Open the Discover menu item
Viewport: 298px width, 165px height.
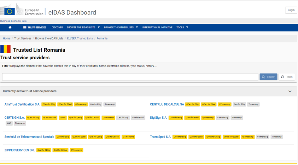point(57,27)
